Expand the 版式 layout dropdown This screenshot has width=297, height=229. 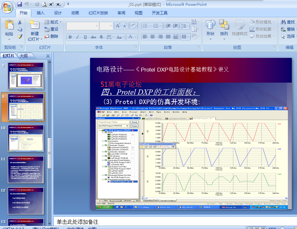coord(53,22)
